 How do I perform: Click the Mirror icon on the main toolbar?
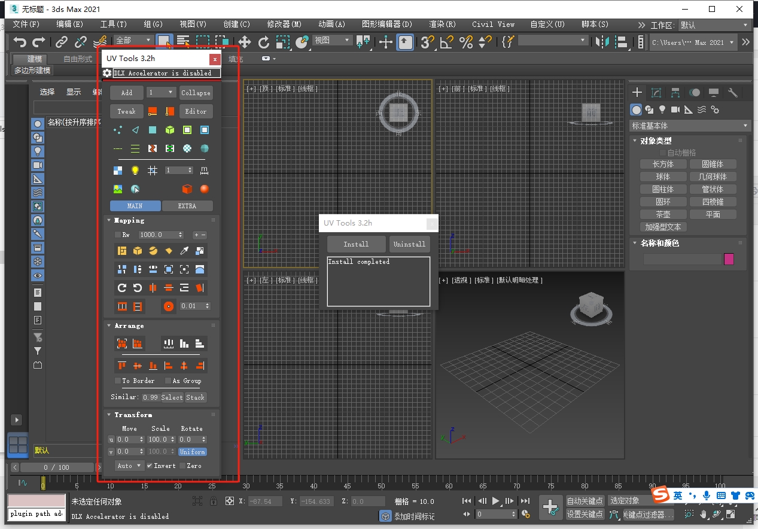point(603,42)
